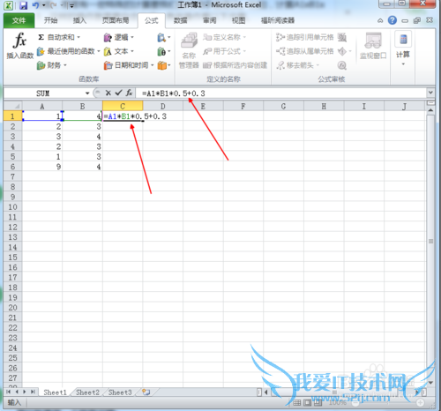
Task: Select the Sheet1 worksheet tab
Action: [x=55, y=392]
